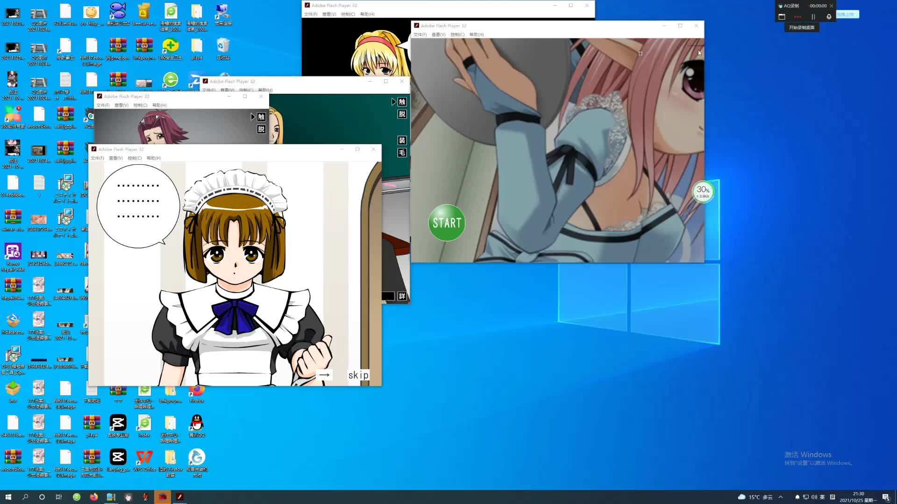
Task: Open File Explorer on the taskbar
Action: [x=111, y=497]
